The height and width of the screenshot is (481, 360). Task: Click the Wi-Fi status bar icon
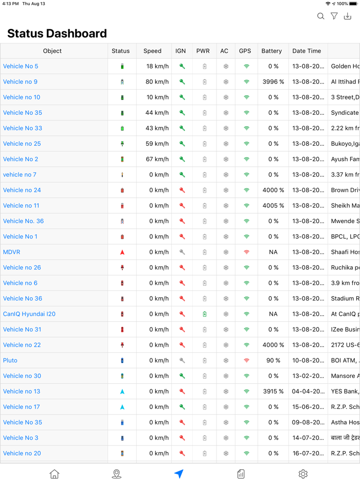pyautogui.click(x=328, y=4)
